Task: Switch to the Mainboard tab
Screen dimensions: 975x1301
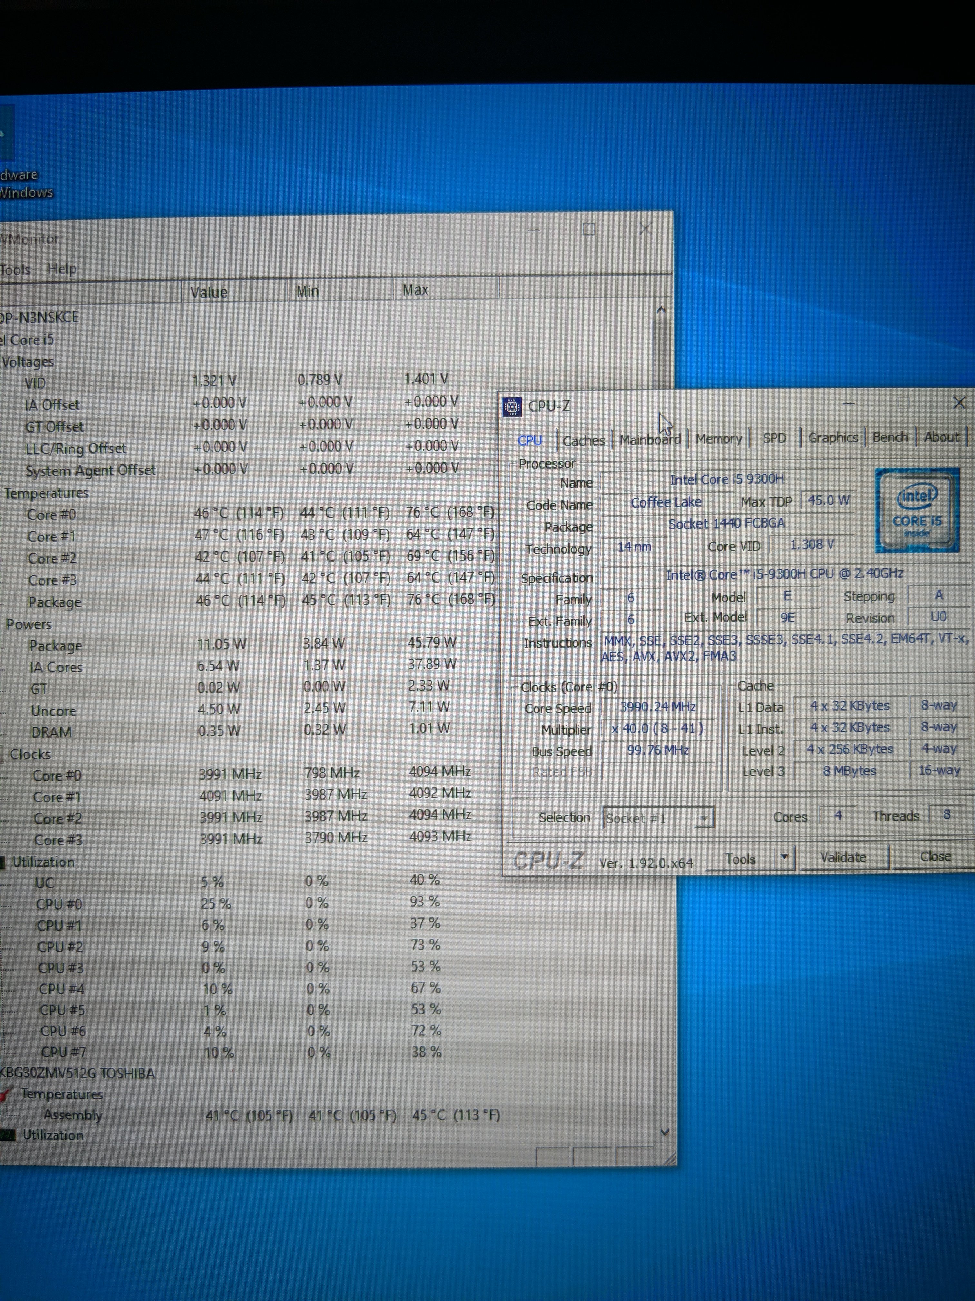Action: pos(649,440)
